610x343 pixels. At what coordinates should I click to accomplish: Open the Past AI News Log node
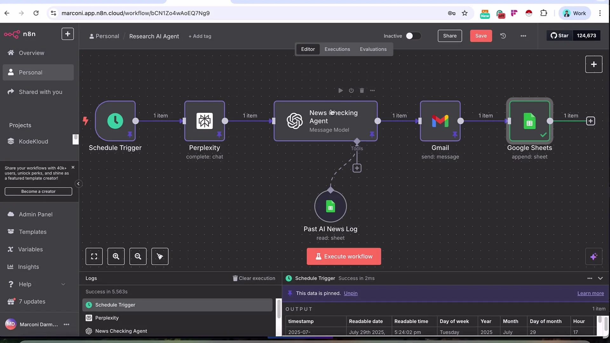(330, 206)
